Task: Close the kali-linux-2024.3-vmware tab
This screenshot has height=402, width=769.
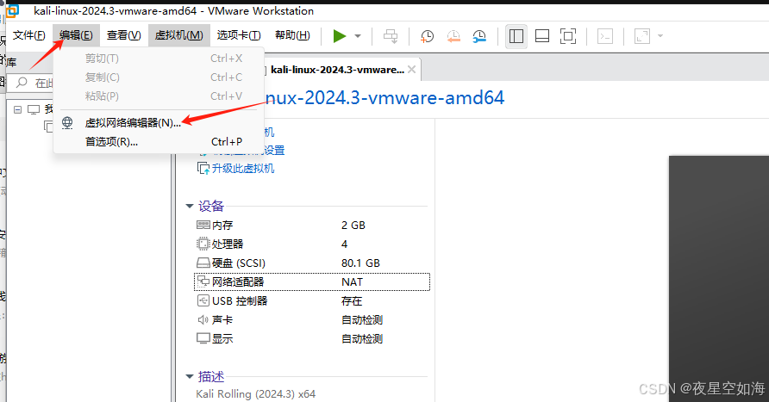Action: 412,70
